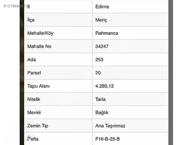Select the Tapu Alanı label
Viewport: 193px width, 145px height.
(x=38, y=86)
